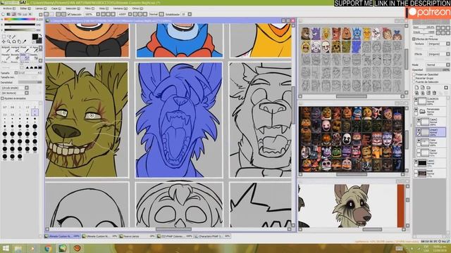
Task: Choose the Aerógrafo airbrush tool
Action: [16, 49]
